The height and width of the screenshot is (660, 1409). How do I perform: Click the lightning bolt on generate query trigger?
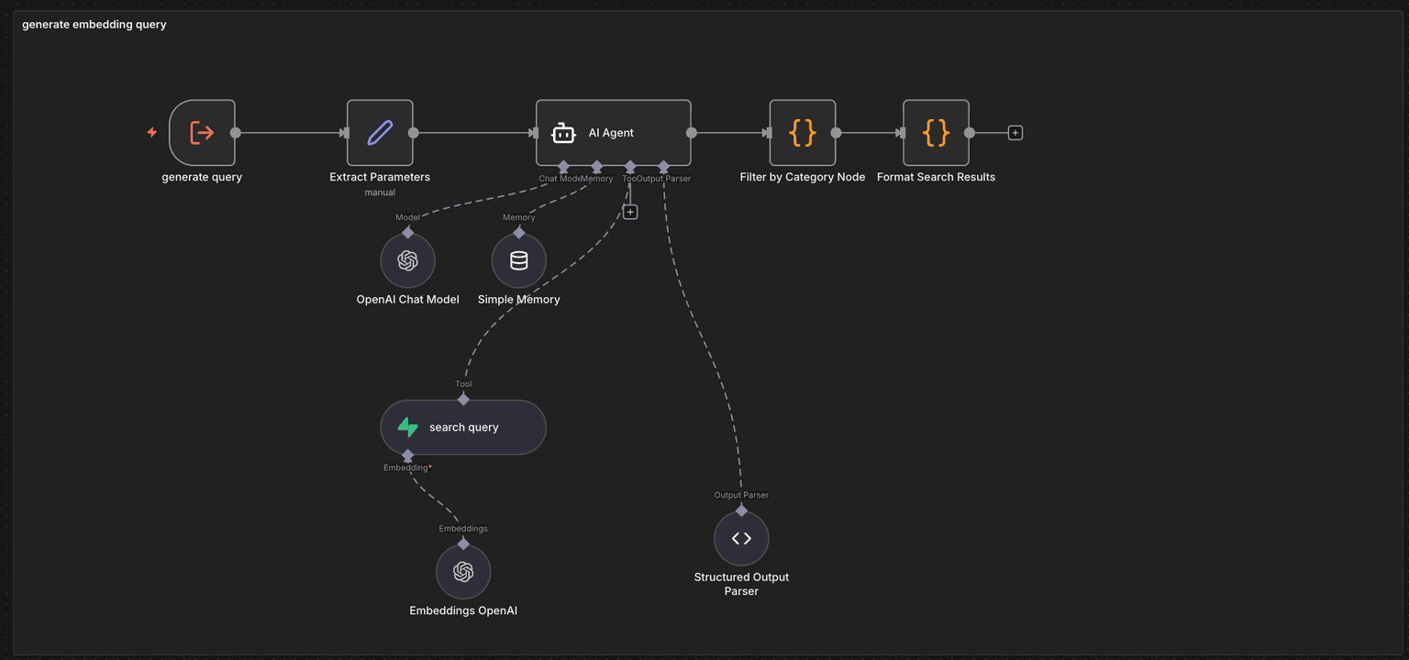click(x=151, y=132)
